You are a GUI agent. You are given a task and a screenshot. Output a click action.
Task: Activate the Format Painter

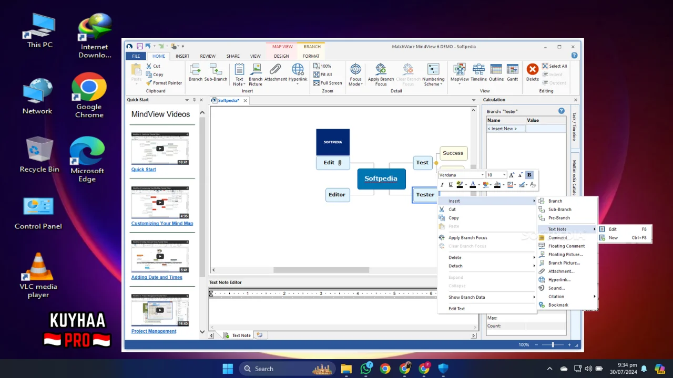click(164, 83)
